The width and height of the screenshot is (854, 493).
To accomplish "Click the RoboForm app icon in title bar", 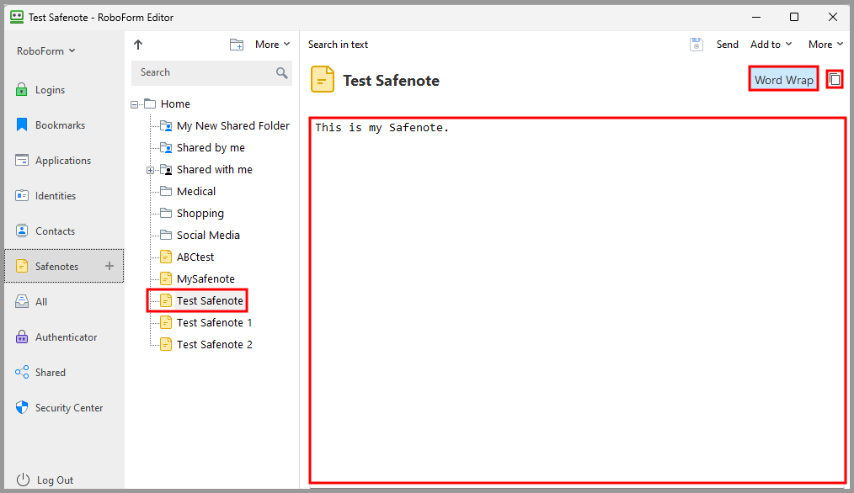I will click(17, 17).
